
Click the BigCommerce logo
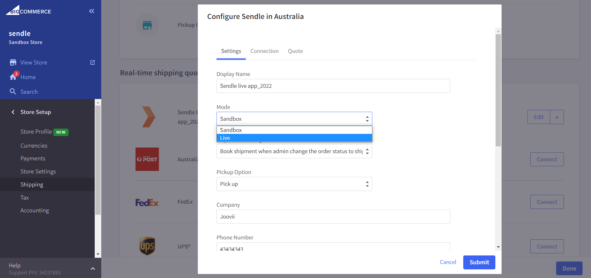pos(29,11)
